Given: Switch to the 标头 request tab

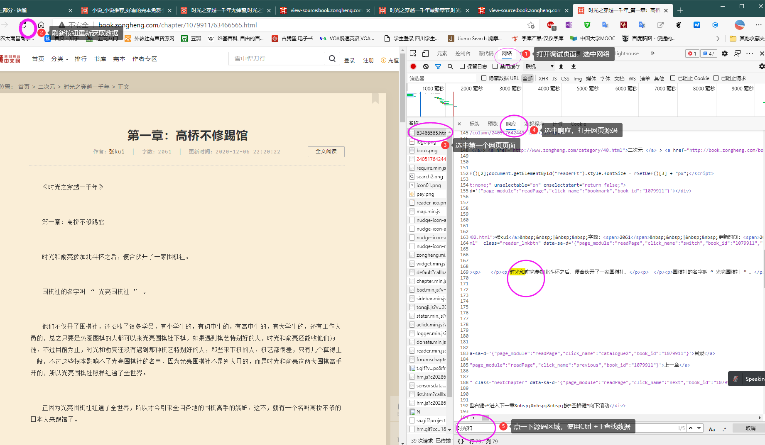Looking at the screenshot, I should point(474,124).
